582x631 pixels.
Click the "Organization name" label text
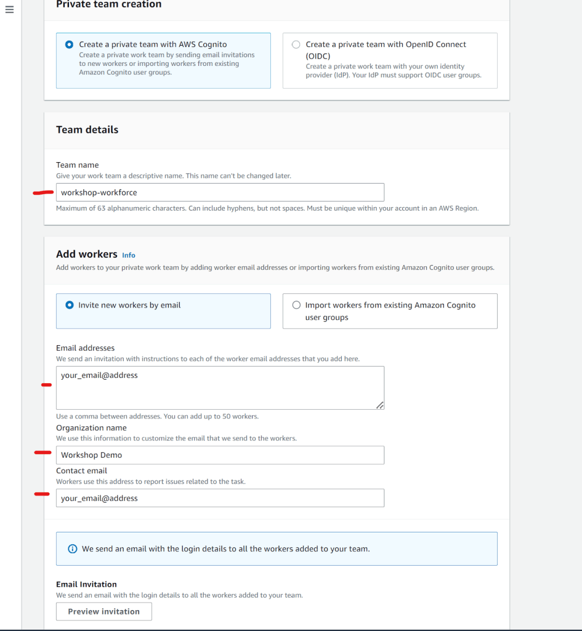pyautogui.click(x=91, y=428)
